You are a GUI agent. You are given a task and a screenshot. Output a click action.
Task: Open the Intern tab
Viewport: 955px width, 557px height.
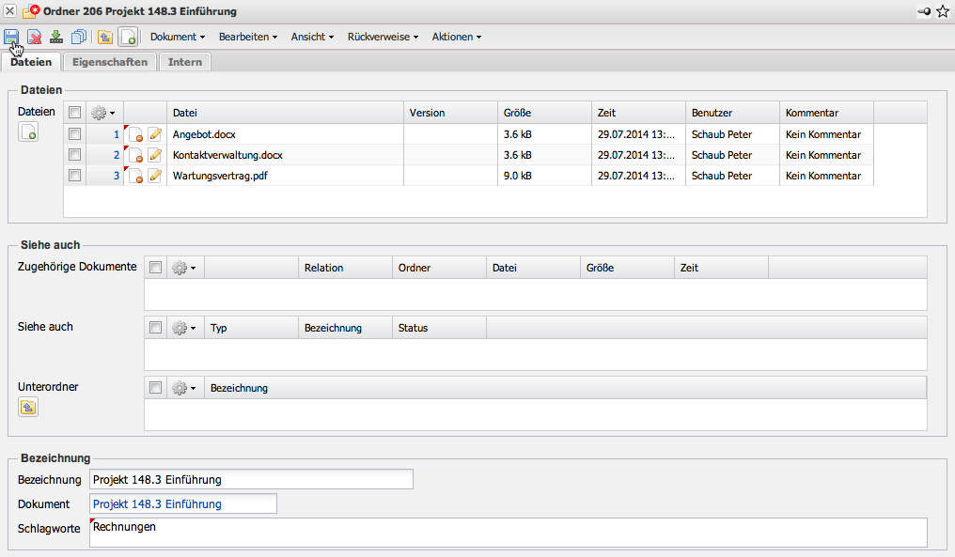coord(185,62)
